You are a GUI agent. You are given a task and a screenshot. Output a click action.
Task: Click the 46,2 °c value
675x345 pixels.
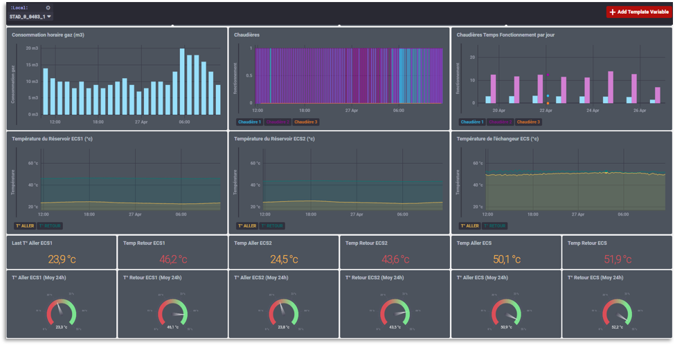pyautogui.click(x=173, y=259)
